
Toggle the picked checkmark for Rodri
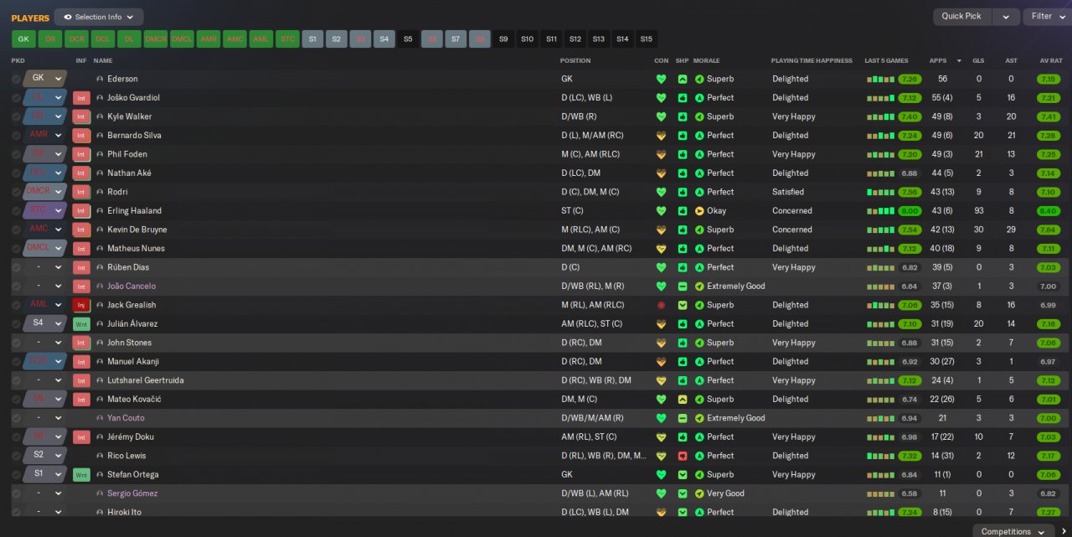tap(16, 192)
